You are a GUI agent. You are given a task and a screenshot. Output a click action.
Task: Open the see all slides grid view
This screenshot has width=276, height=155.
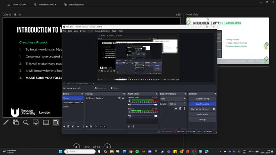16,122
